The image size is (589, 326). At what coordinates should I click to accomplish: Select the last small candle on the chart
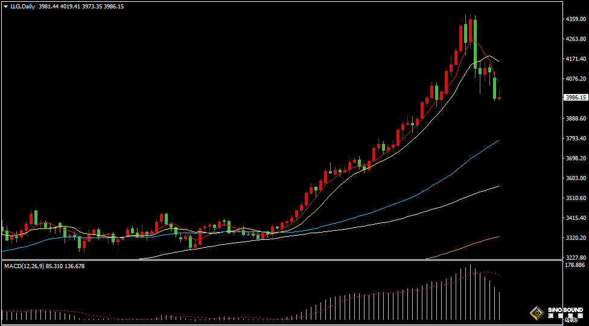coord(500,98)
